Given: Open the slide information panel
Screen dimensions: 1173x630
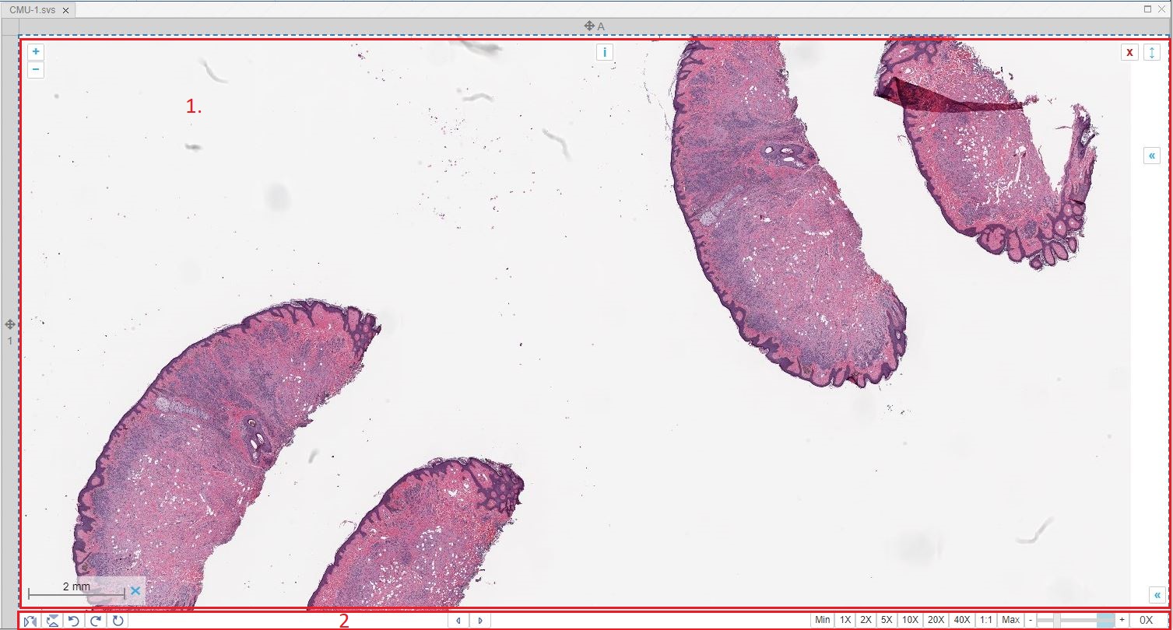Looking at the screenshot, I should 605,51.
